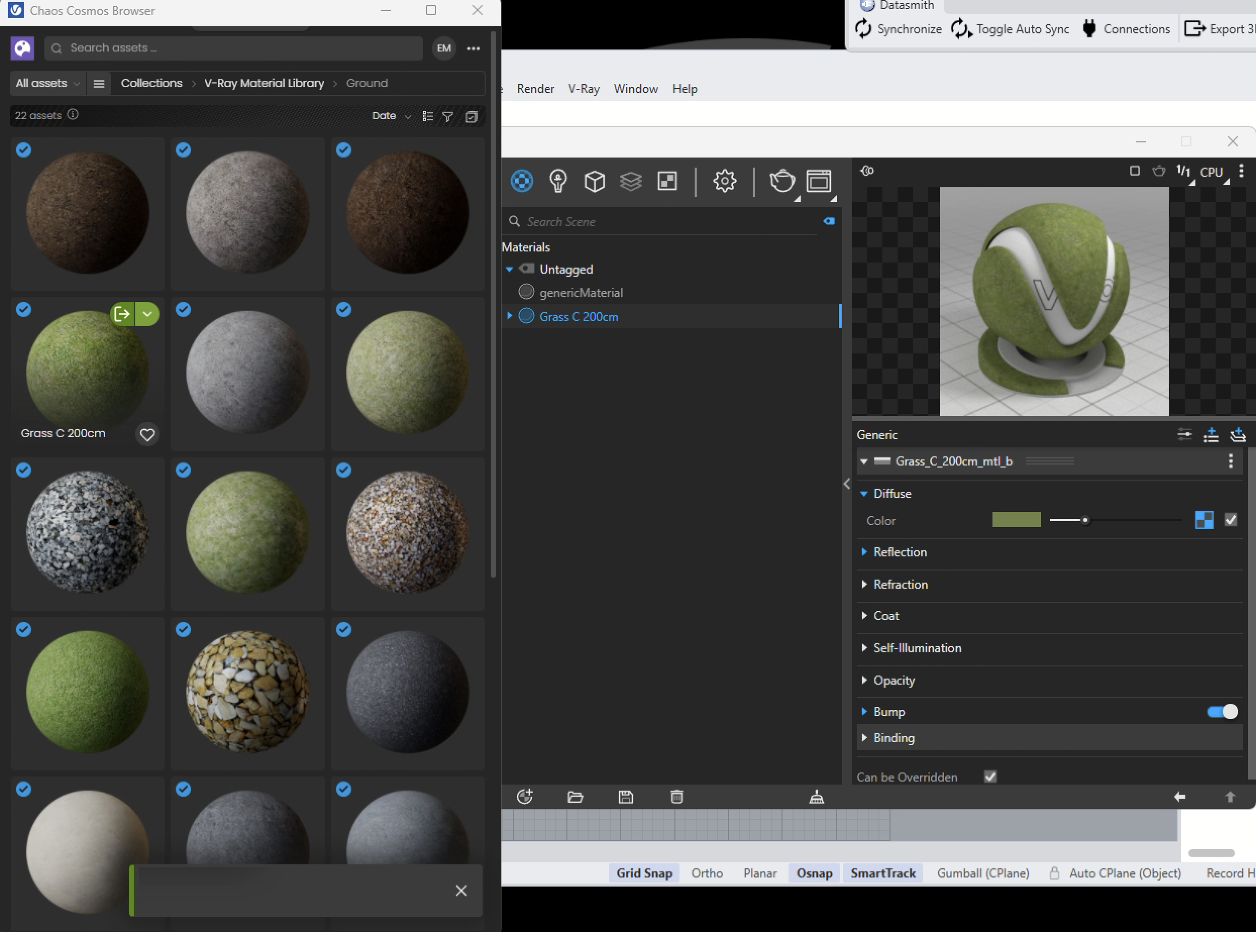Open the frame buffer window icon
This screenshot has height=932, width=1256.
[x=818, y=181]
